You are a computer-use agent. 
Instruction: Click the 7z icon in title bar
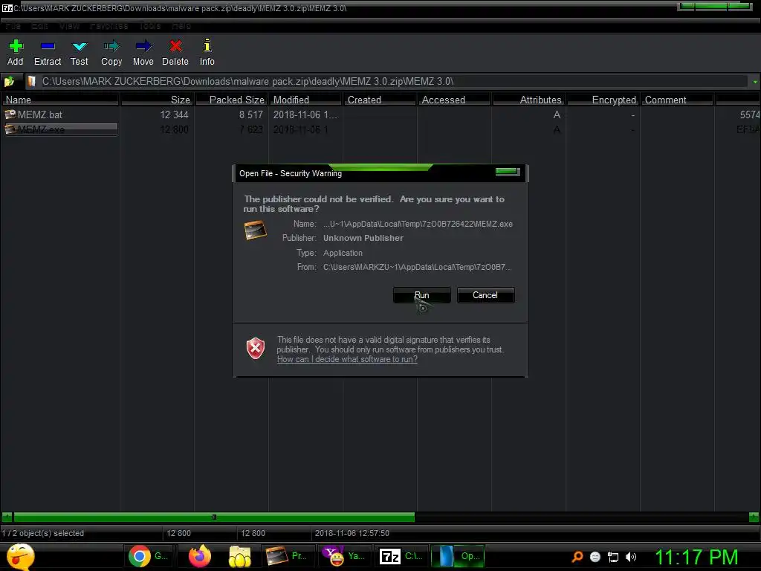click(7, 7)
